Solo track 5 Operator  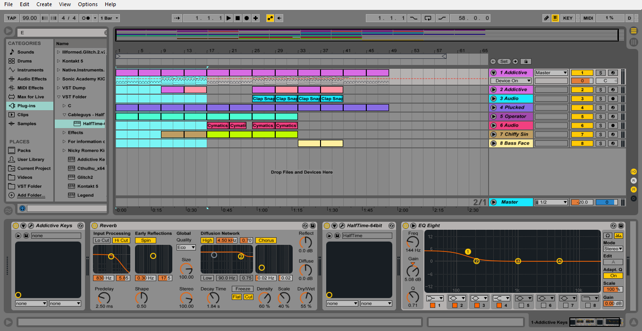coord(600,116)
